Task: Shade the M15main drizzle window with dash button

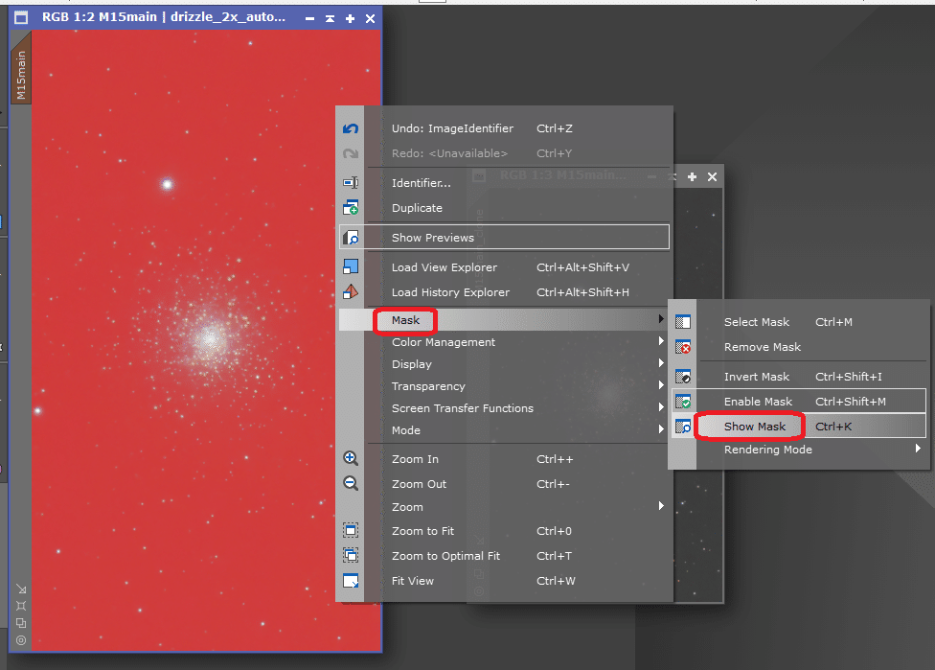Action: (309, 18)
